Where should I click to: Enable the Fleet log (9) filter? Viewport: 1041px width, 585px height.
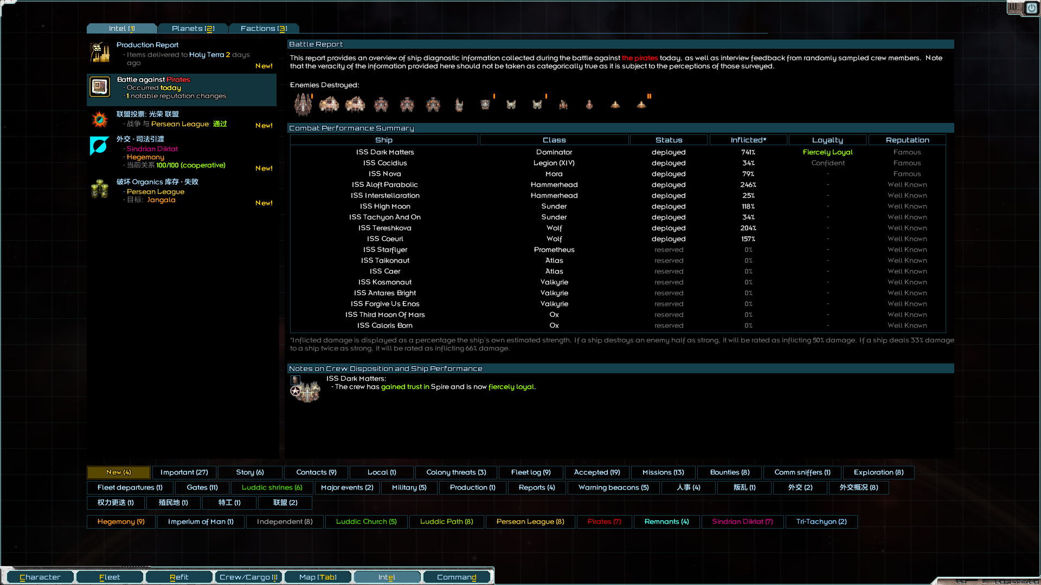530,472
